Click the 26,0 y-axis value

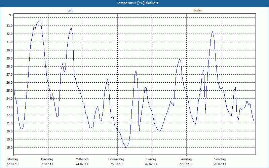pyautogui.click(x=10, y=83)
